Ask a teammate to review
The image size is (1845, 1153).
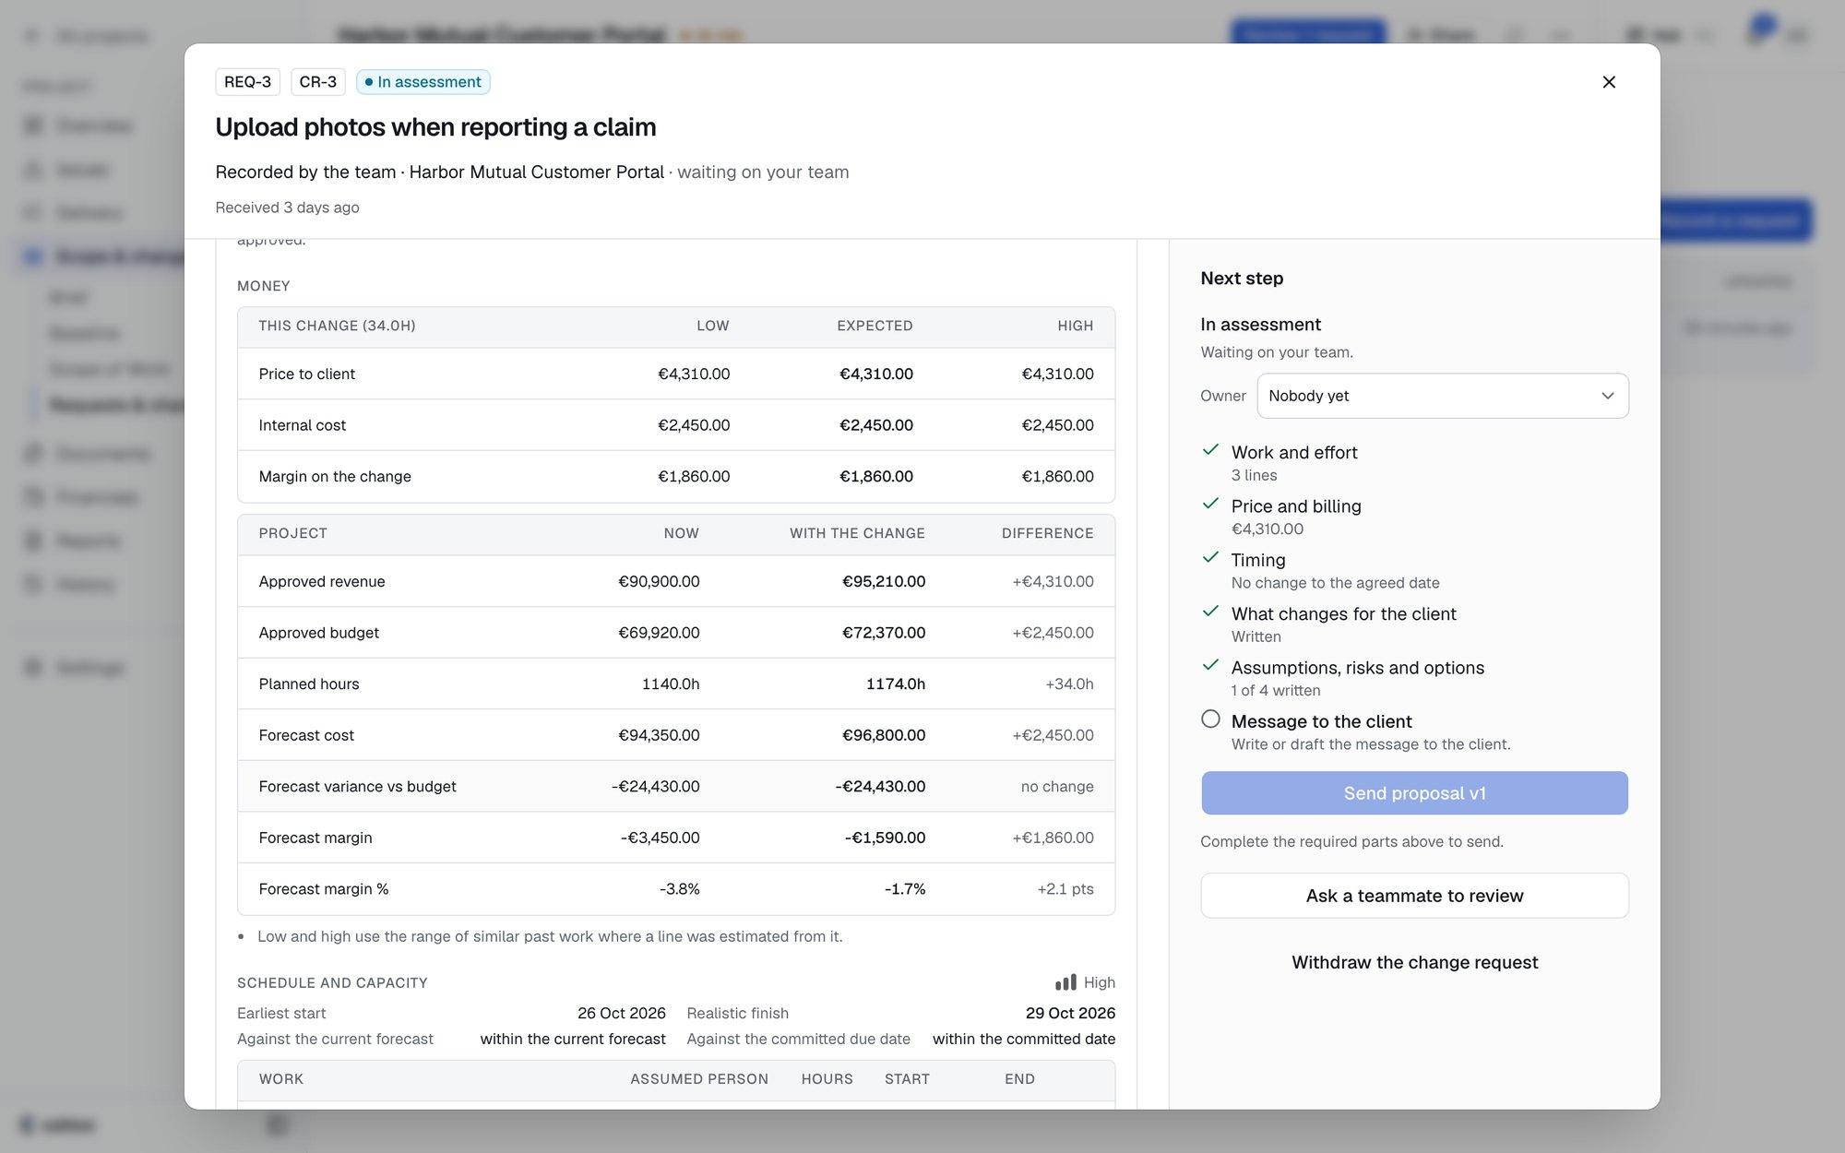click(1414, 896)
